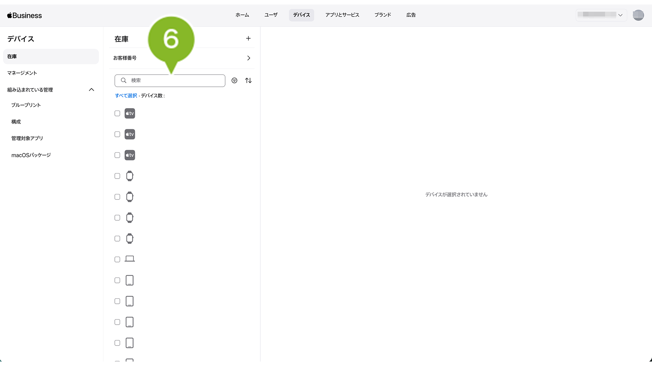The image size is (652, 366).
Task: Open the アプリとサービス tab
Action: (342, 15)
